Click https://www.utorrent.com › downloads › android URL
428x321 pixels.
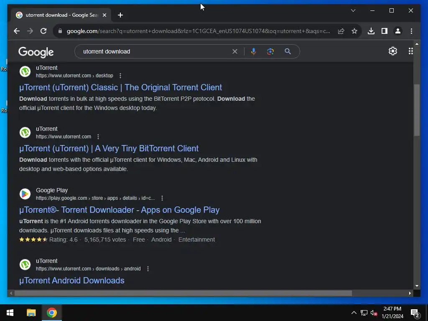point(88,269)
